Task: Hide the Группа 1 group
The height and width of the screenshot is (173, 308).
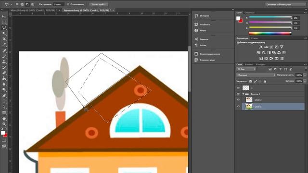Action: pos(238,94)
